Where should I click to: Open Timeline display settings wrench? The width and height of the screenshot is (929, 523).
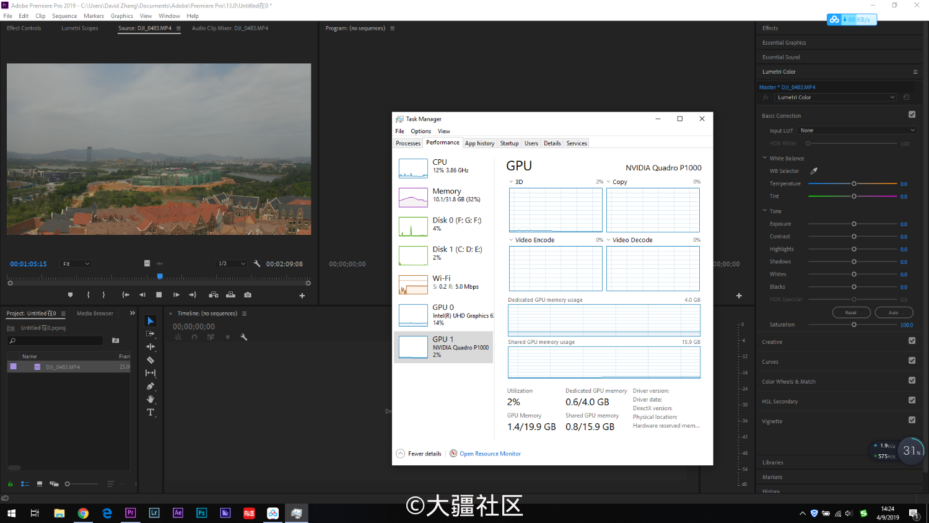click(244, 337)
